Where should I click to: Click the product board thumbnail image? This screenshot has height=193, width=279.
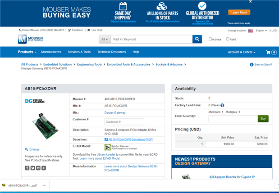(45, 126)
